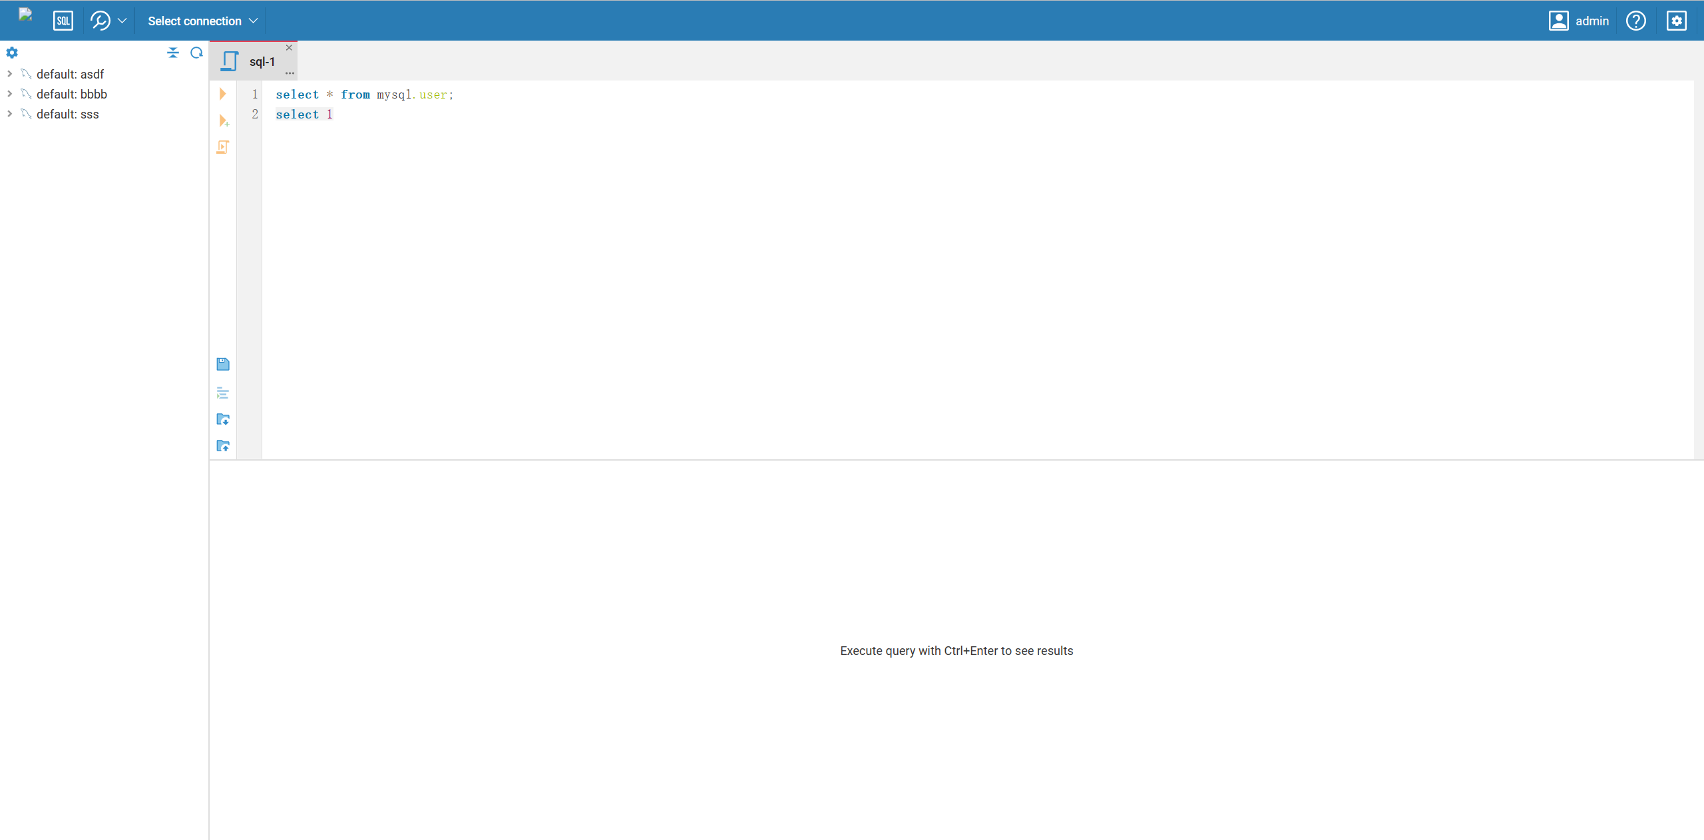Switch to the sql-1 tab
This screenshot has width=1704, height=840.
[x=262, y=61]
